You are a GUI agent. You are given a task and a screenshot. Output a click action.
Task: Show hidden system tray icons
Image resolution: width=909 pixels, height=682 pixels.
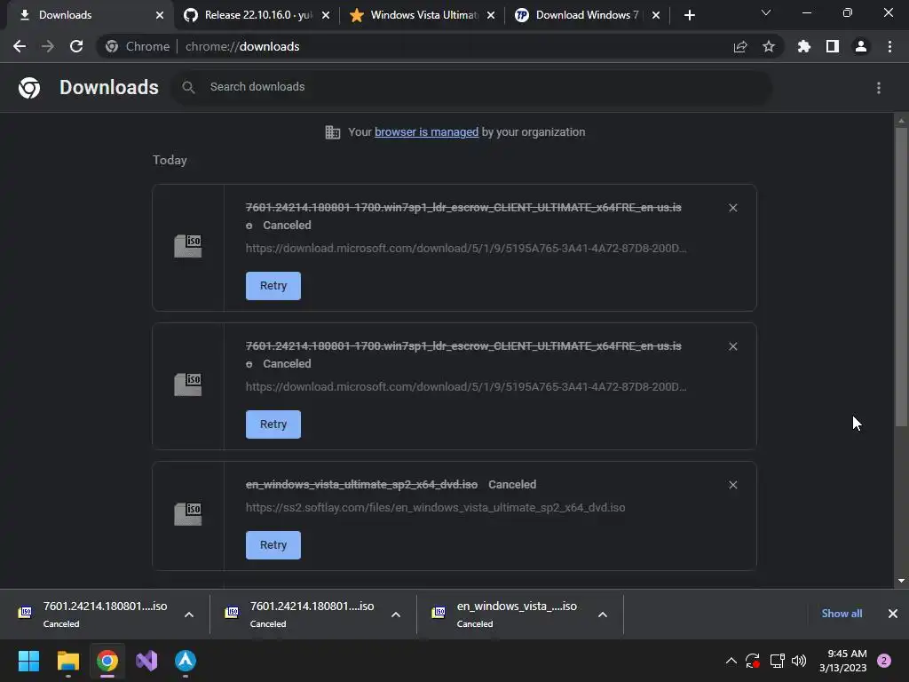(731, 661)
